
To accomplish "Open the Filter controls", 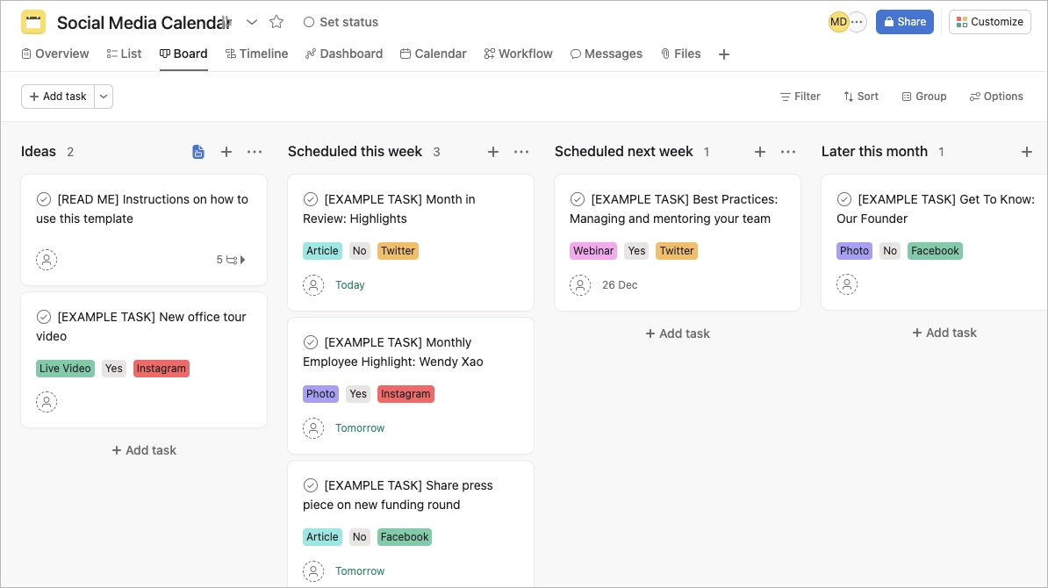I will click(800, 97).
